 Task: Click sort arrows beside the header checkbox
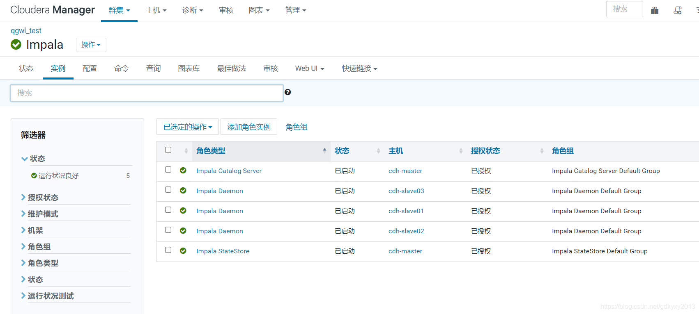pos(186,151)
